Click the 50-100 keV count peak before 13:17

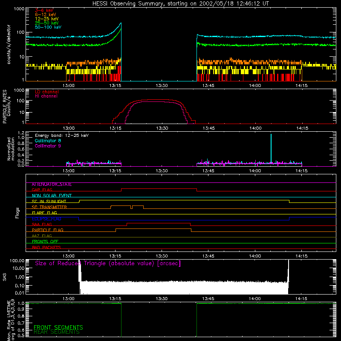pyautogui.click(x=121, y=23)
